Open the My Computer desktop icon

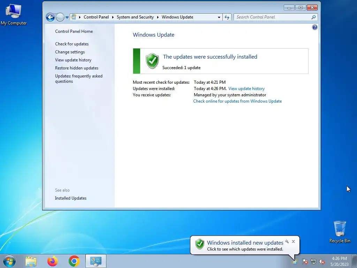click(x=14, y=14)
